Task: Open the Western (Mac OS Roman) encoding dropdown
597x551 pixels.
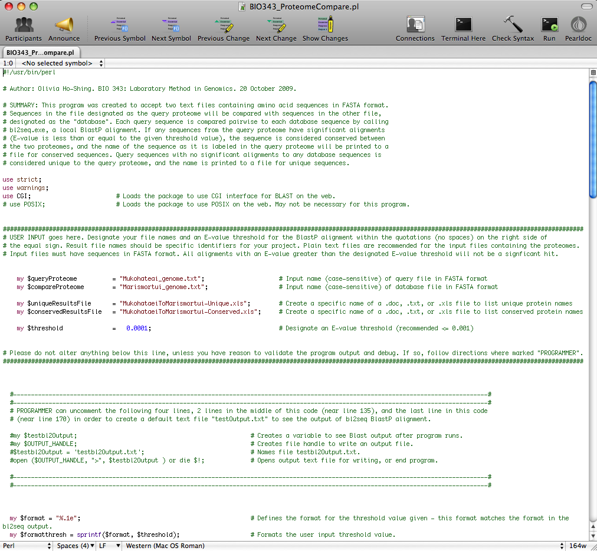Action: point(344,546)
